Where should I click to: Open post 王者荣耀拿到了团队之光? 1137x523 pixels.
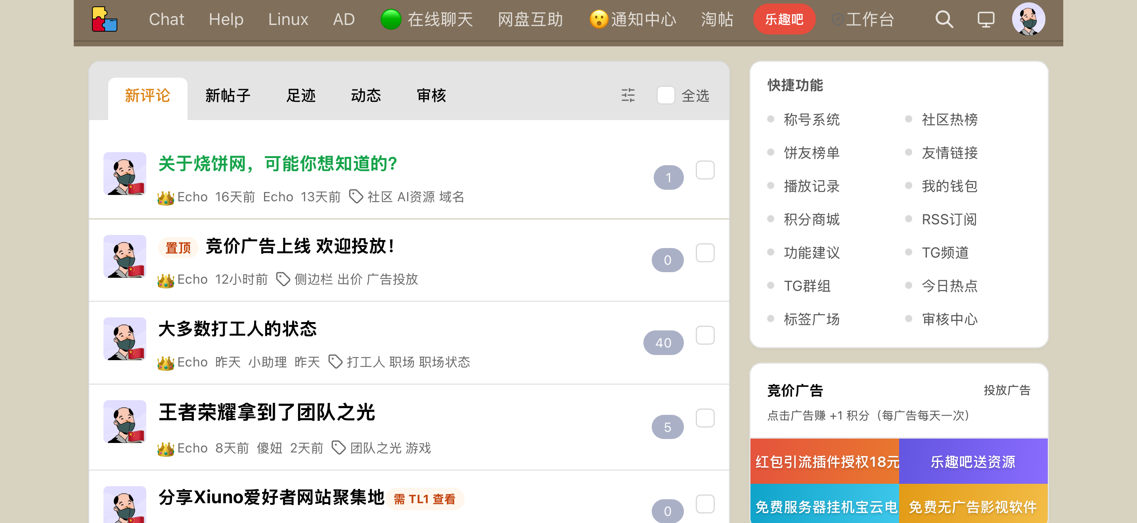tap(266, 412)
